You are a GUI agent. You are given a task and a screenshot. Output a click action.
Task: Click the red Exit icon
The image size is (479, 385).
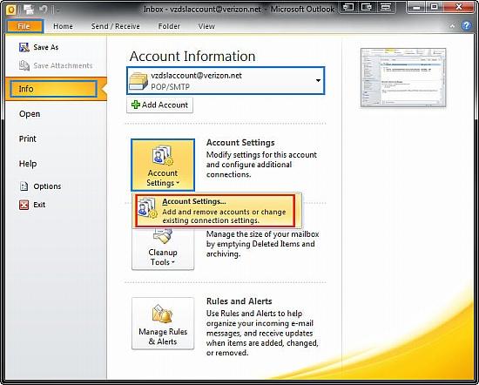[x=24, y=205]
